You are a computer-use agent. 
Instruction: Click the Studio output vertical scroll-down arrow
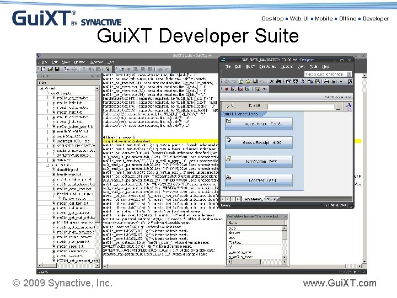pos(364,261)
